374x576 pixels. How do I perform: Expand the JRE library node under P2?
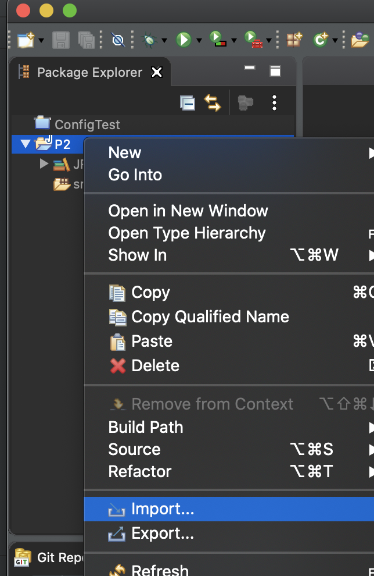pos(44,164)
